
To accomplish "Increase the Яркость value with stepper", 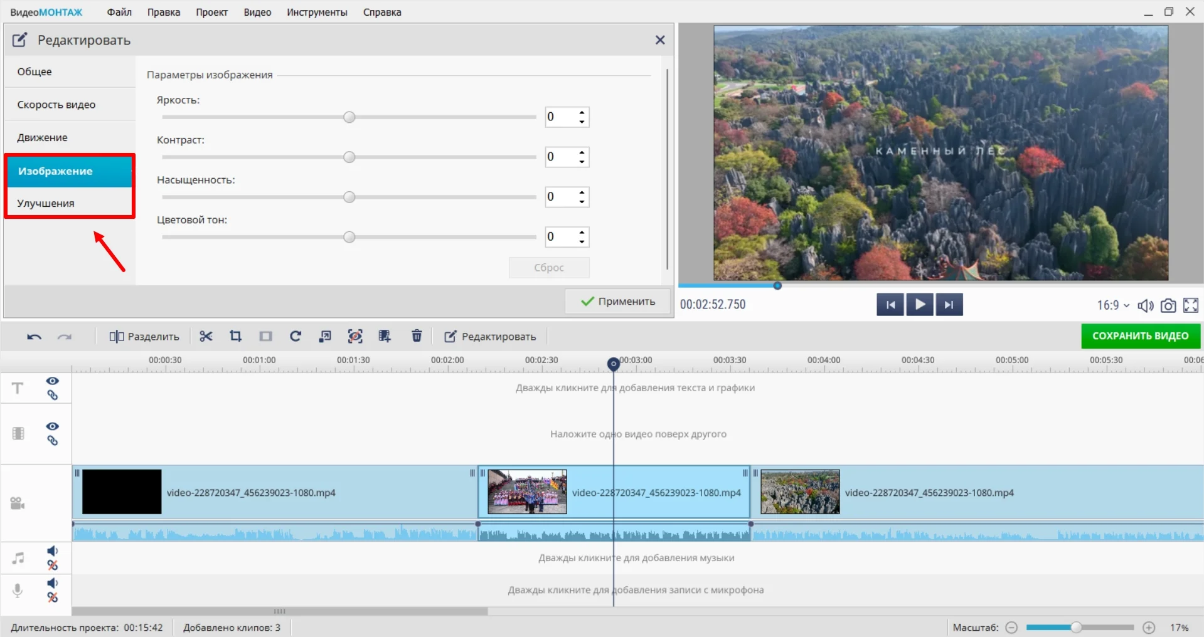I will [x=582, y=113].
